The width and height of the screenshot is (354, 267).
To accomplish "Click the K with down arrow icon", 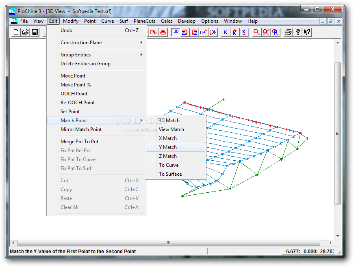I will pos(244,32).
